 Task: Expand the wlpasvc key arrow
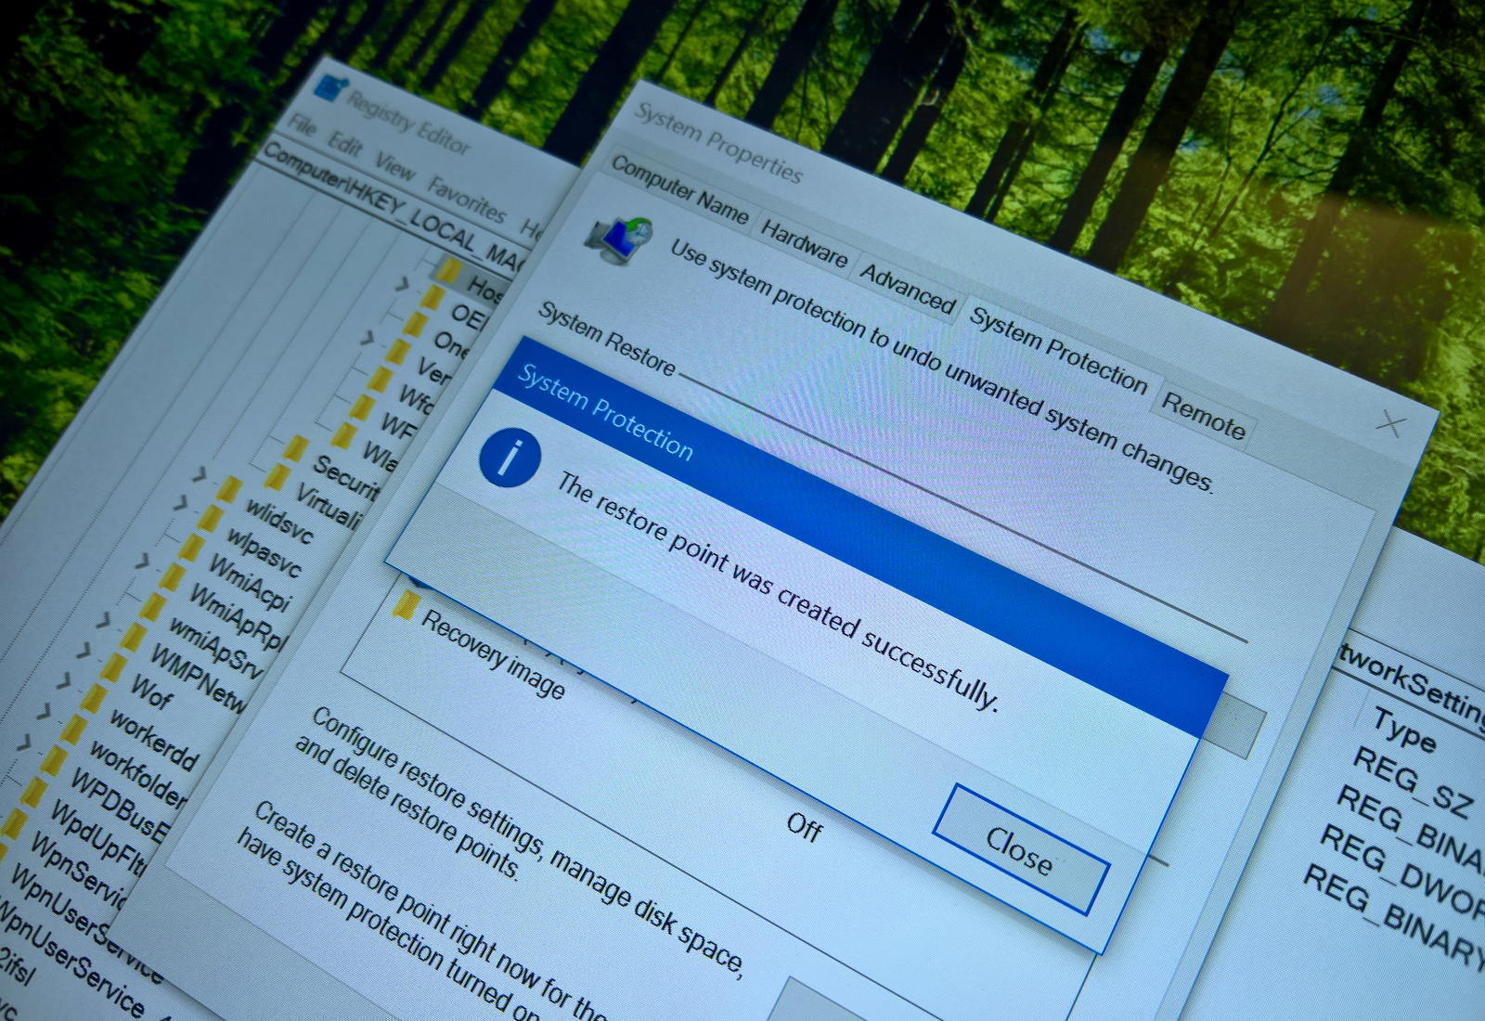click(x=181, y=503)
